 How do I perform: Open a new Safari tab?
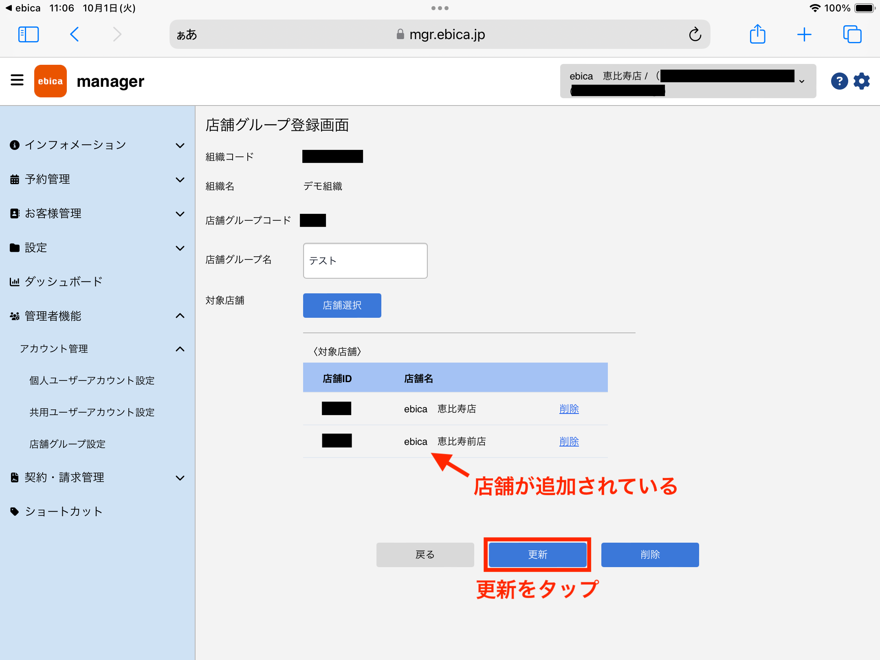pyautogui.click(x=804, y=35)
